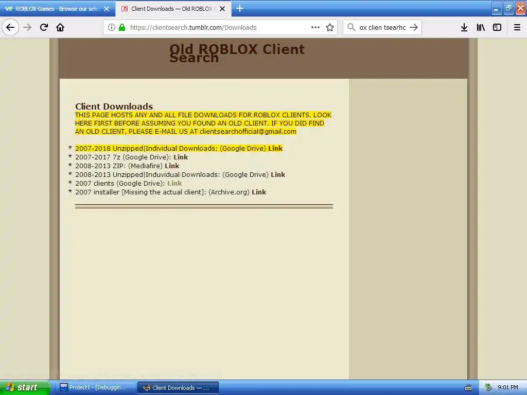The height and width of the screenshot is (395, 527).
Task: Click the green secure connection padlock
Action: pos(121,28)
